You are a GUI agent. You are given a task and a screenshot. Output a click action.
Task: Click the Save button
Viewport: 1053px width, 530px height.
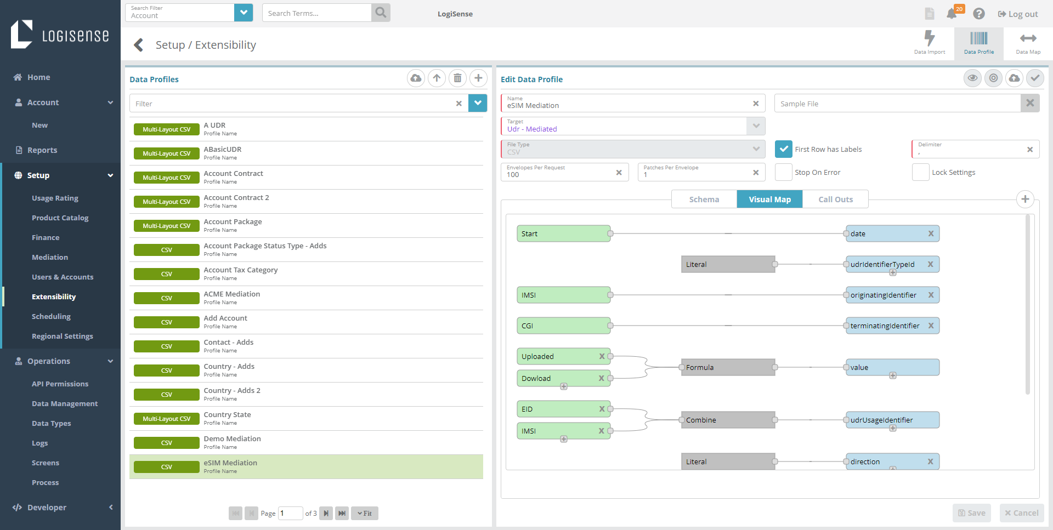click(x=972, y=513)
